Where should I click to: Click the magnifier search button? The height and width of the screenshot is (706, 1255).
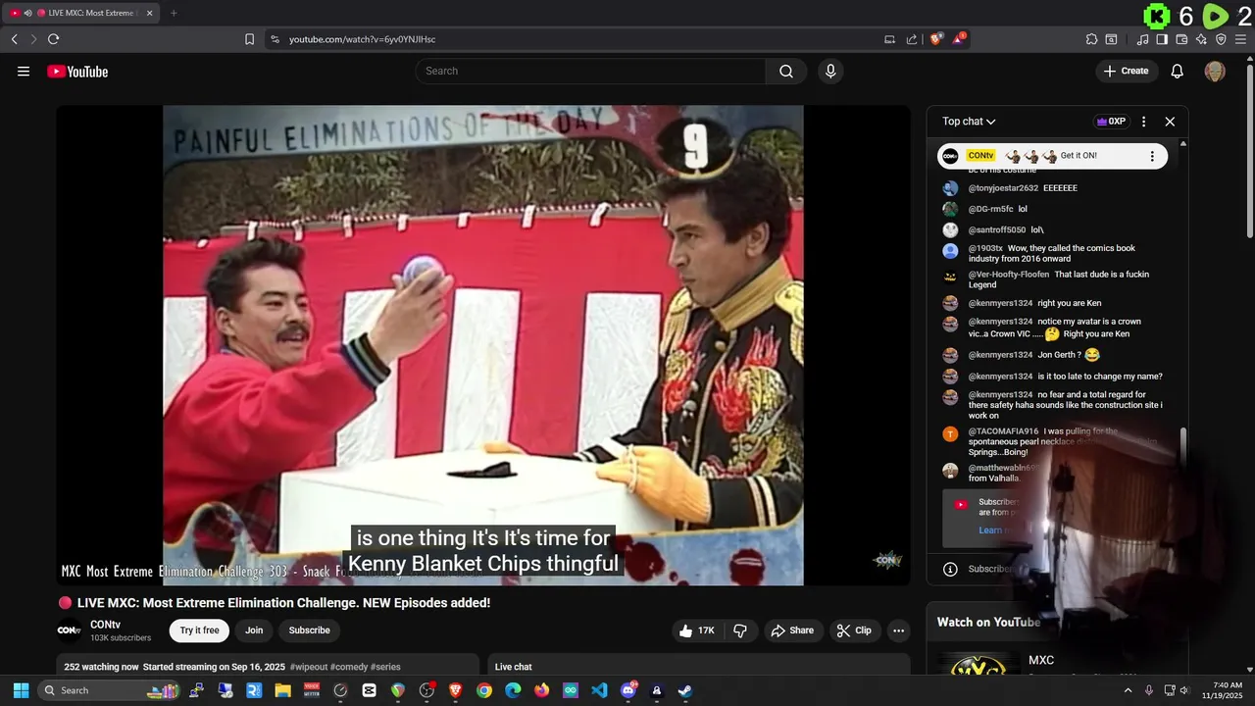click(786, 71)
